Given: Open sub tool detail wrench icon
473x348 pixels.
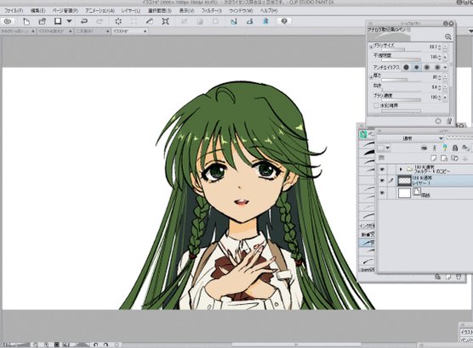Looking at the screenshot, I should [449, 121].
